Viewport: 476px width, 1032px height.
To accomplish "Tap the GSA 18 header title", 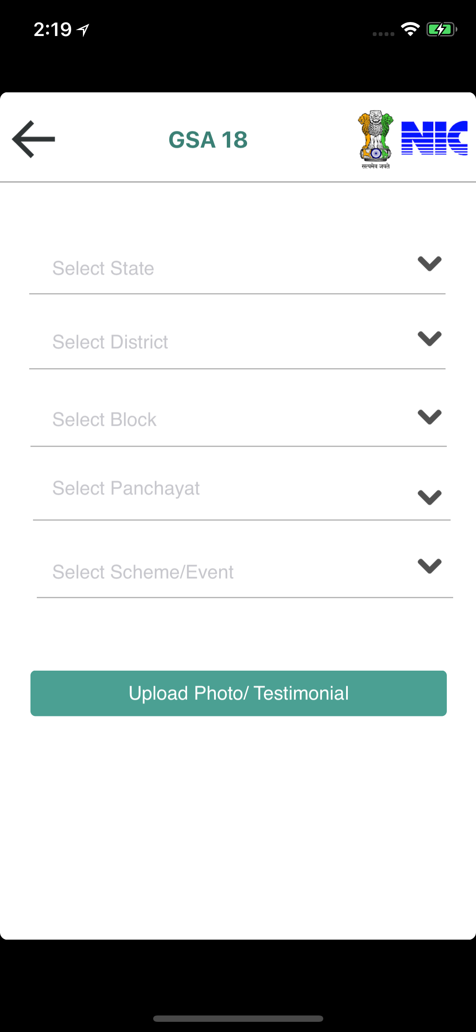I will [x=208, y=140].
